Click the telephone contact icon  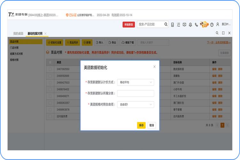(196, 25)
